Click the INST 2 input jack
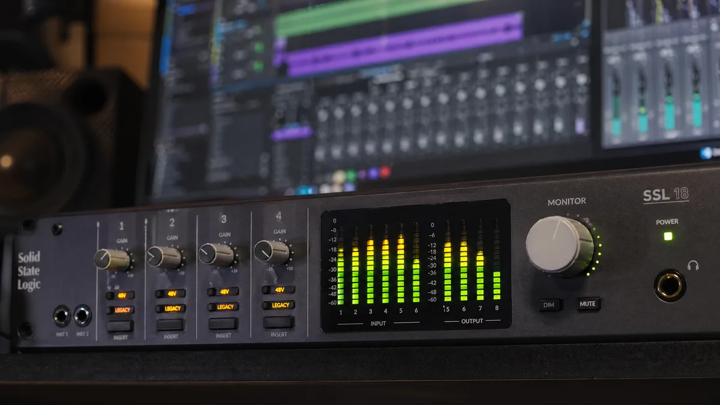Image resolution: width=720 pixels, height=405 pixels. pyautogui.click(x=82, y=315)
